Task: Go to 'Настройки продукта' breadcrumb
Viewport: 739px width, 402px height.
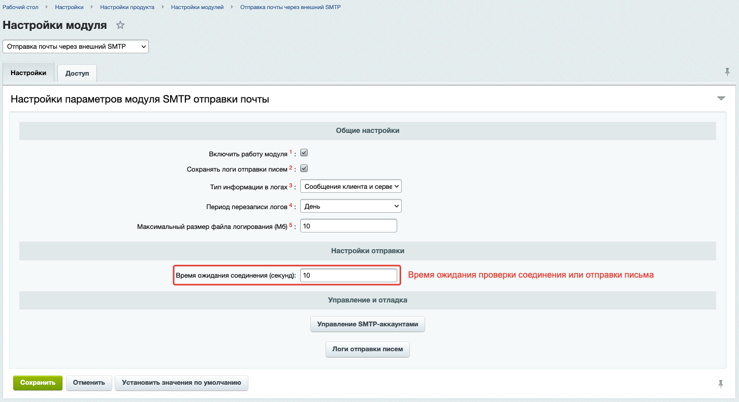Action: pyautogui.click(x=127, y=7)
